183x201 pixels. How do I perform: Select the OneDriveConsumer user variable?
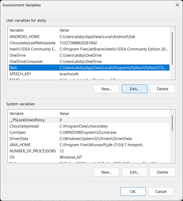point(26,62)
